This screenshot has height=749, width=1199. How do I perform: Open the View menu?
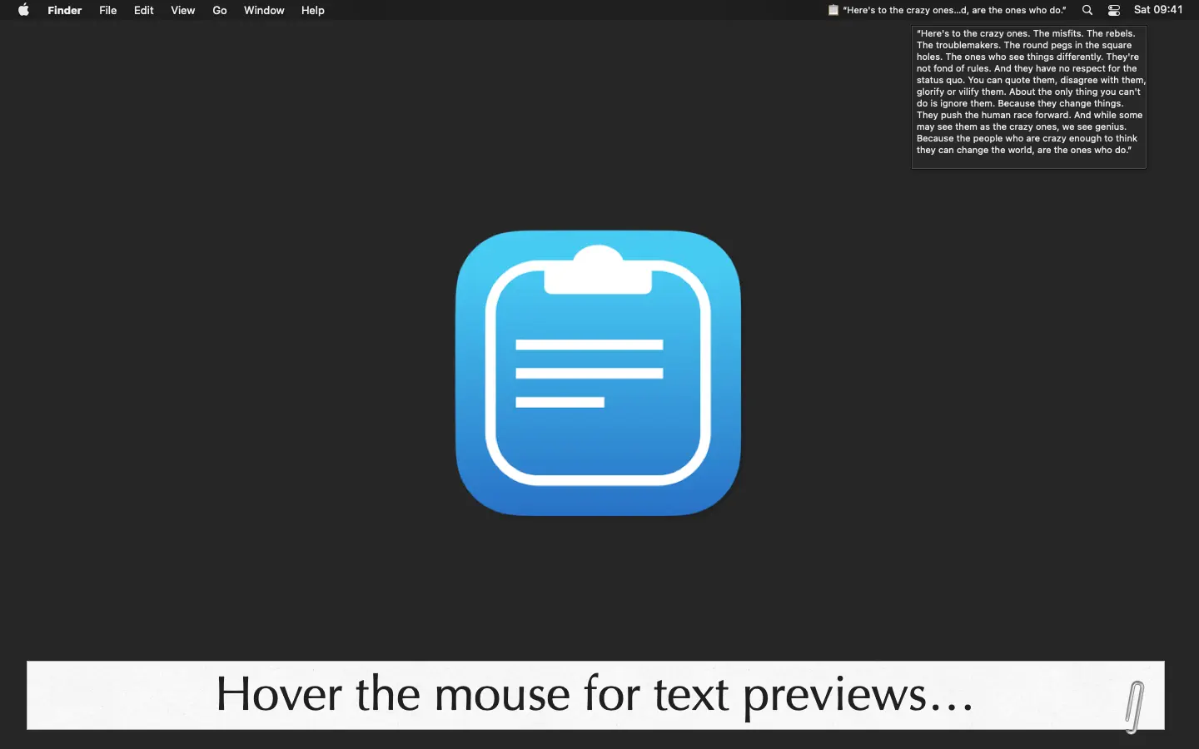183,10
